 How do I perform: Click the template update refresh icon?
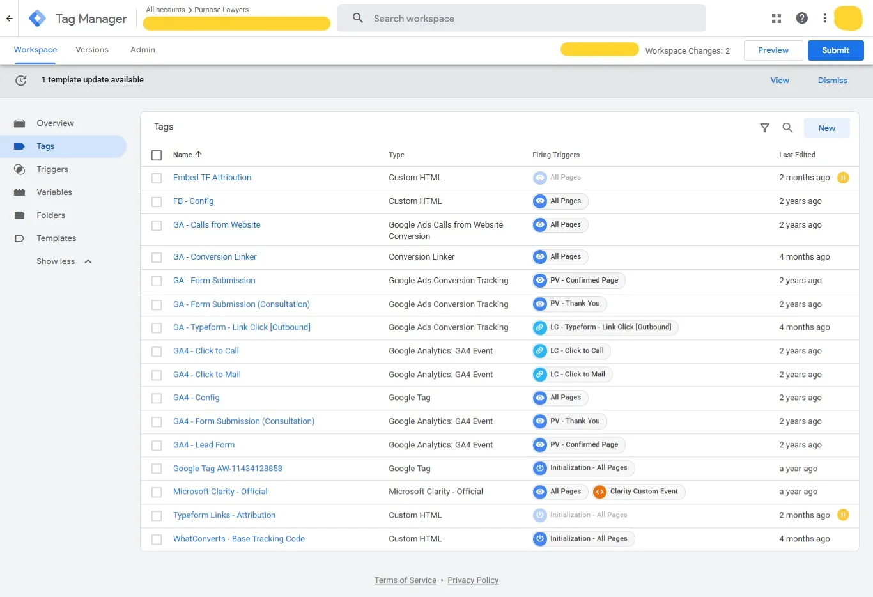tap(21, 81)
